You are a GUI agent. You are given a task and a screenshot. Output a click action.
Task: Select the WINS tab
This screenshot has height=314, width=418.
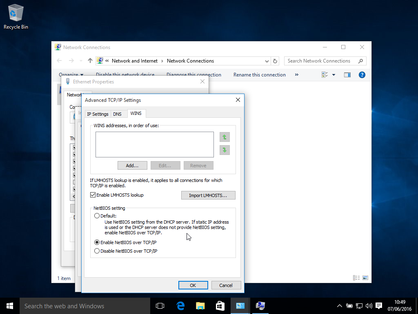[136, 113]
